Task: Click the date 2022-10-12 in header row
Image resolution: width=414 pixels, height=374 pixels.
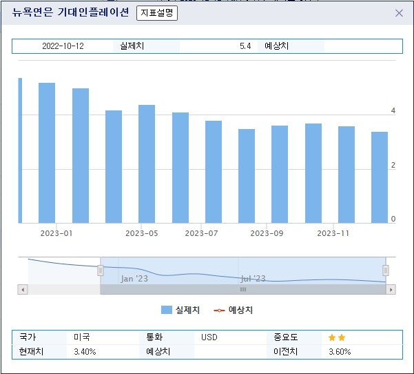Action: coord(63,46)
